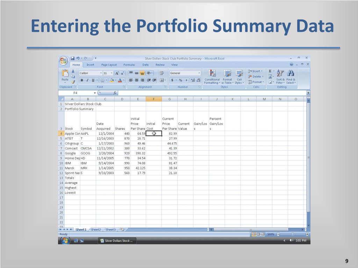
Task: Activate the Format Painter brush
Action: 73,82
